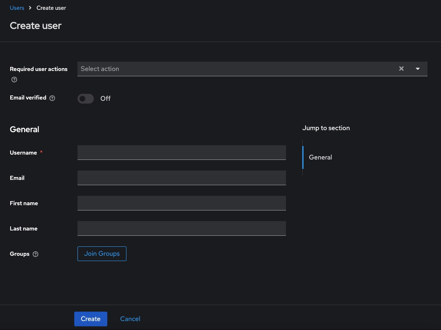Image resolution: width=441 pixels, height=330 pixels.
Task: Focus the Username input field
Action: [x=182, y=153]
